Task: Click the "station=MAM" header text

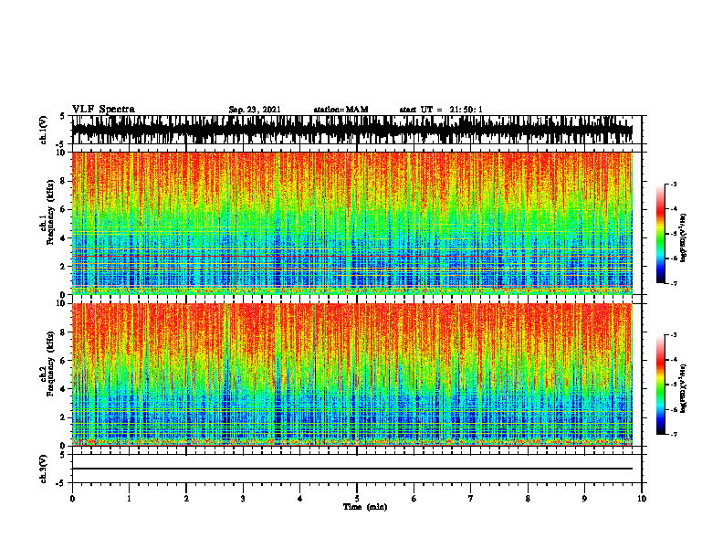Action: click(x=341, y=110)
